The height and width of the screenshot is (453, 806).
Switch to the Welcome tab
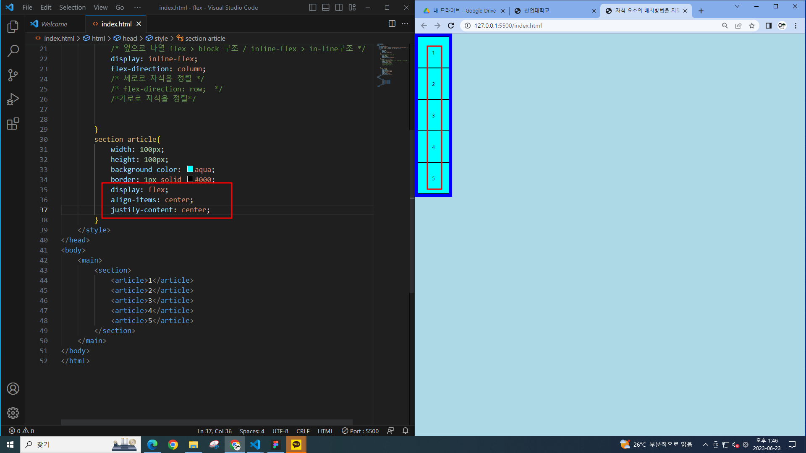pos(54,24)
